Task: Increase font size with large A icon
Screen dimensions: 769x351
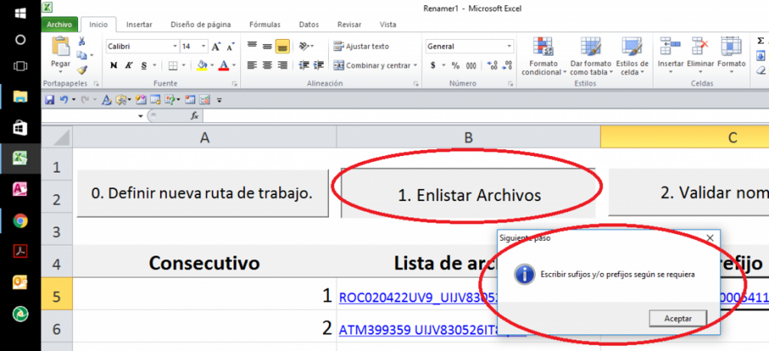Action: pyautogui.click(x=217, y=47)
